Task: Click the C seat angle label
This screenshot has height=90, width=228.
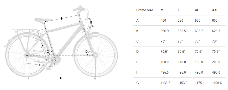Action: (x=48, y=52)
